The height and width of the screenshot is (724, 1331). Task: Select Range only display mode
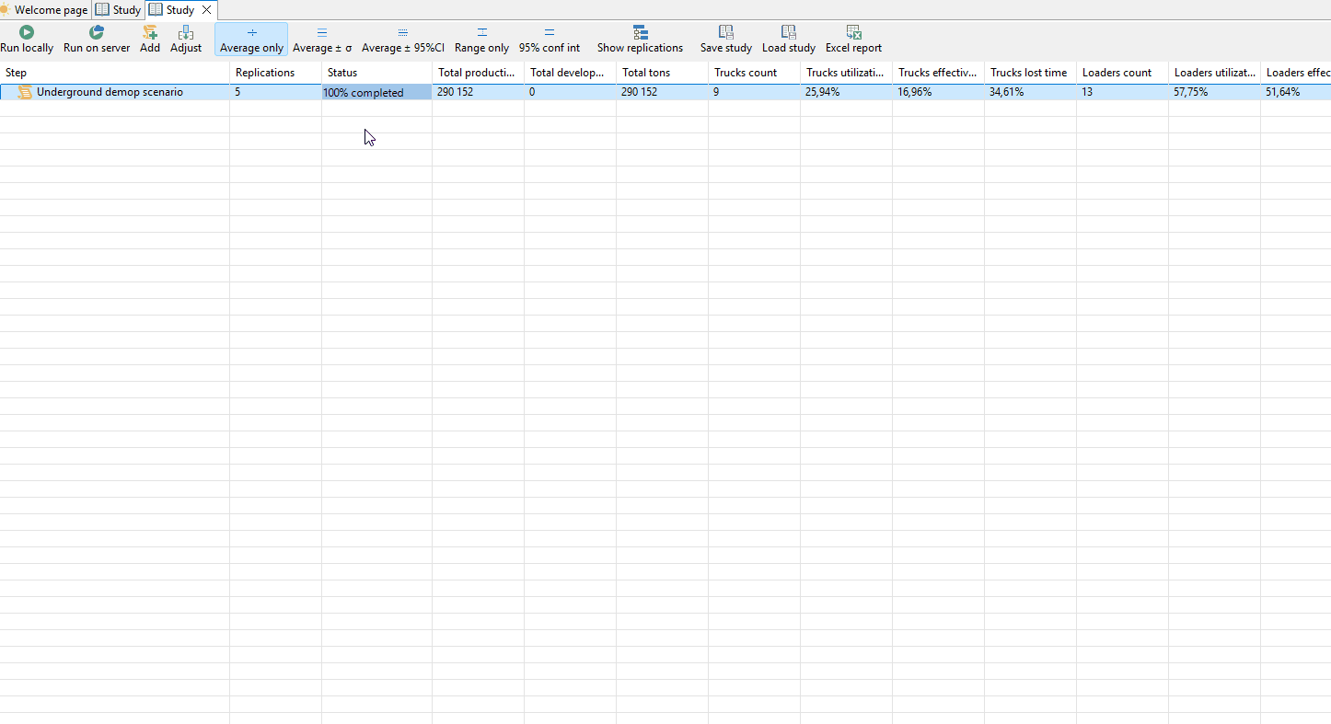pyautogui.click(x=481, y=40)
